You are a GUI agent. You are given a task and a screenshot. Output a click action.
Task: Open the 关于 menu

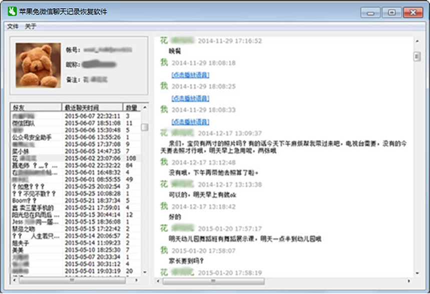(x=31, y=26)
